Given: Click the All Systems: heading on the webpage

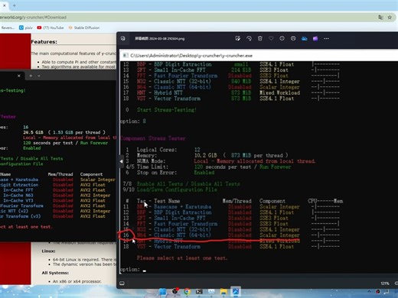Looking at the screenshot, I should coord(55,273).
